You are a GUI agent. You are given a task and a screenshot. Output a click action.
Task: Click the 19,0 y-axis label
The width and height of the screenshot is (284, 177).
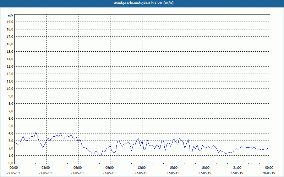click(10, 22)
